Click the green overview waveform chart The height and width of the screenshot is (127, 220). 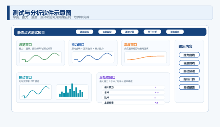(40, 57)
